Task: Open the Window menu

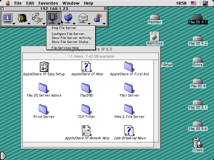Action: (71, 3)
